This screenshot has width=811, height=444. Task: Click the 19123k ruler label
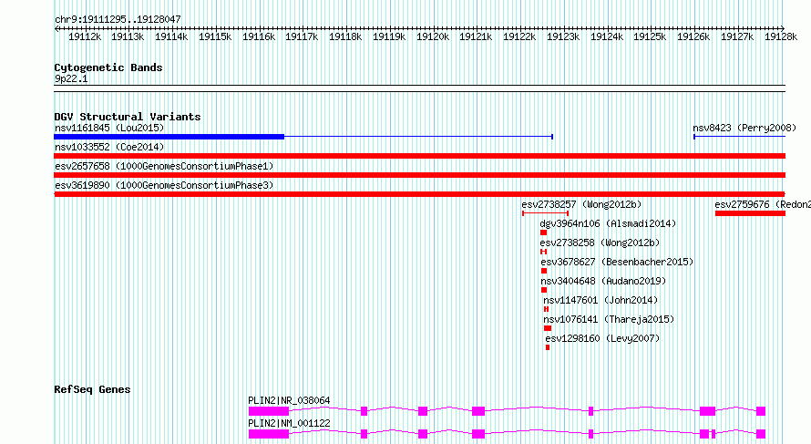click(563, 36)
